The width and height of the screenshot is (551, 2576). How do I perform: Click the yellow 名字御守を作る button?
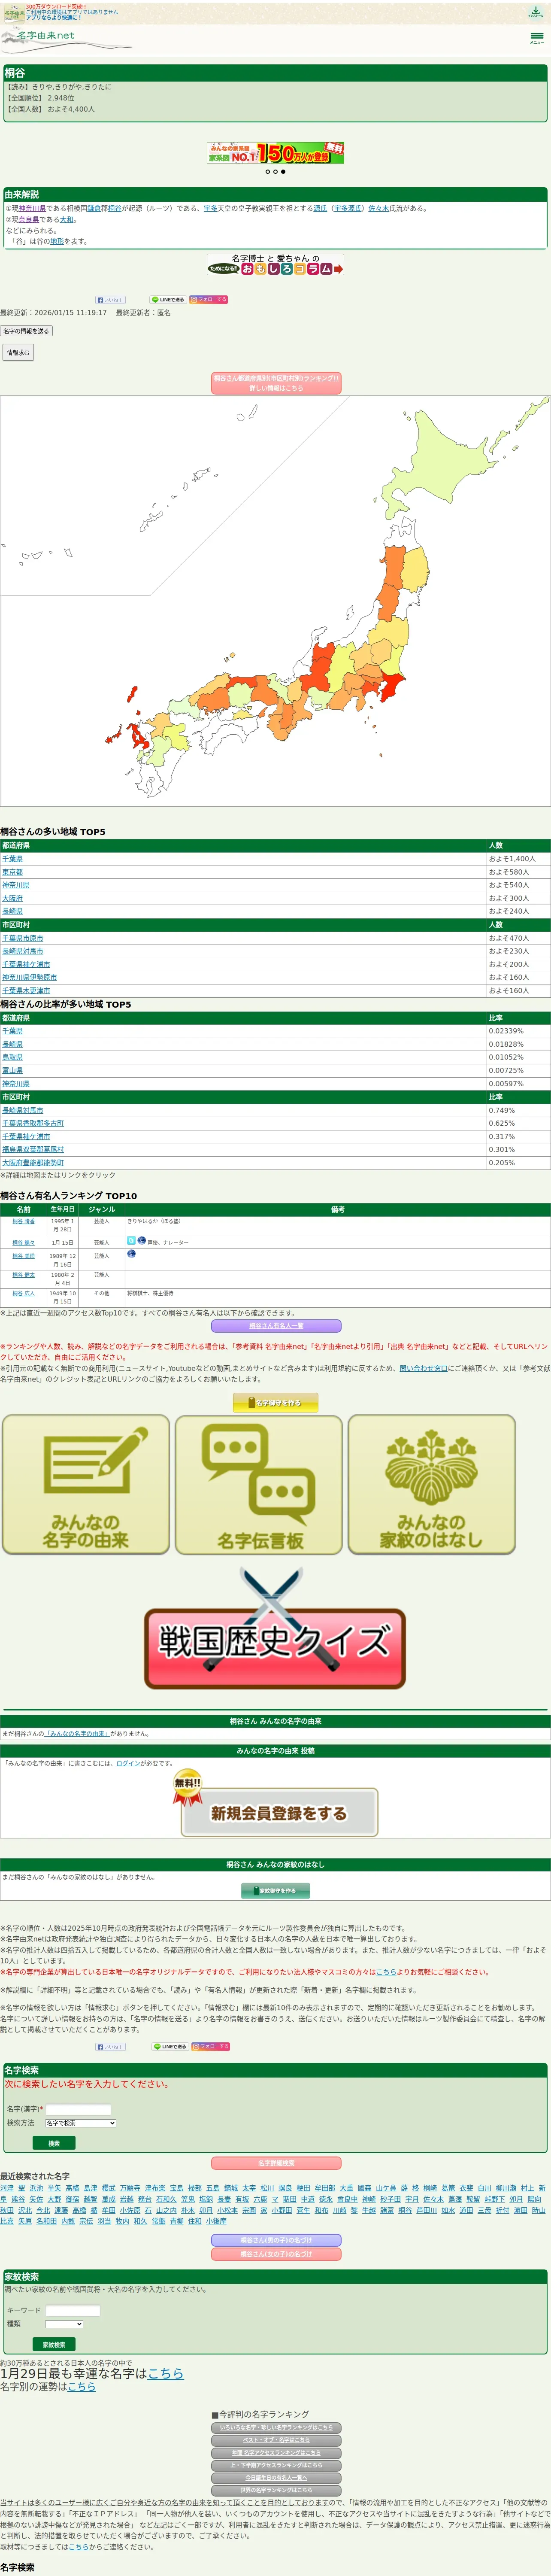point(275,1403)
